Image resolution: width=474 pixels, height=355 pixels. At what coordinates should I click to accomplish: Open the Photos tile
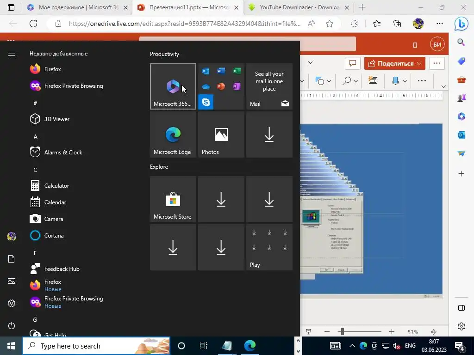221,135
